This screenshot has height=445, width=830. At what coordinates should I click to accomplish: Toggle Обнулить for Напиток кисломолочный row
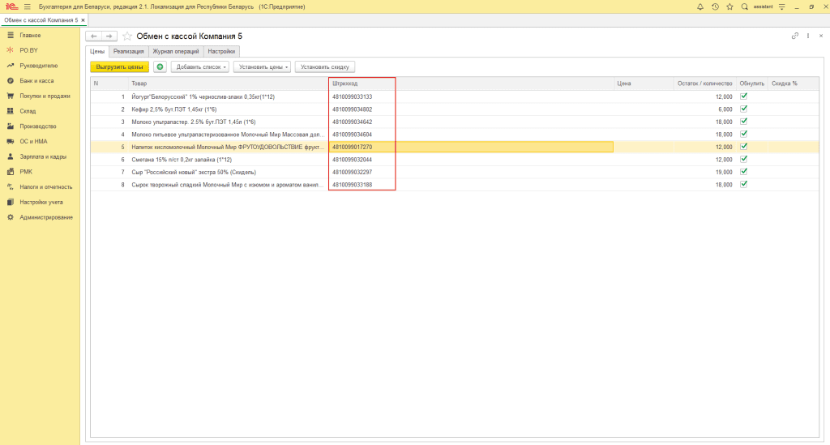coord(743,147)
